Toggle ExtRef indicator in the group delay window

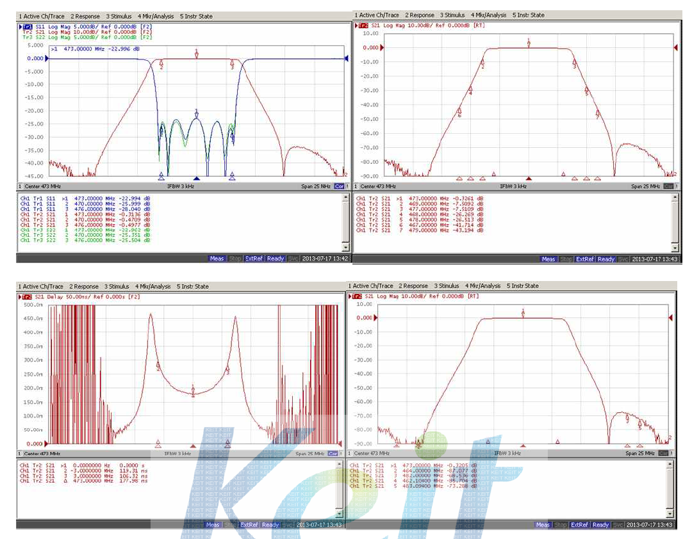point(248,525)
